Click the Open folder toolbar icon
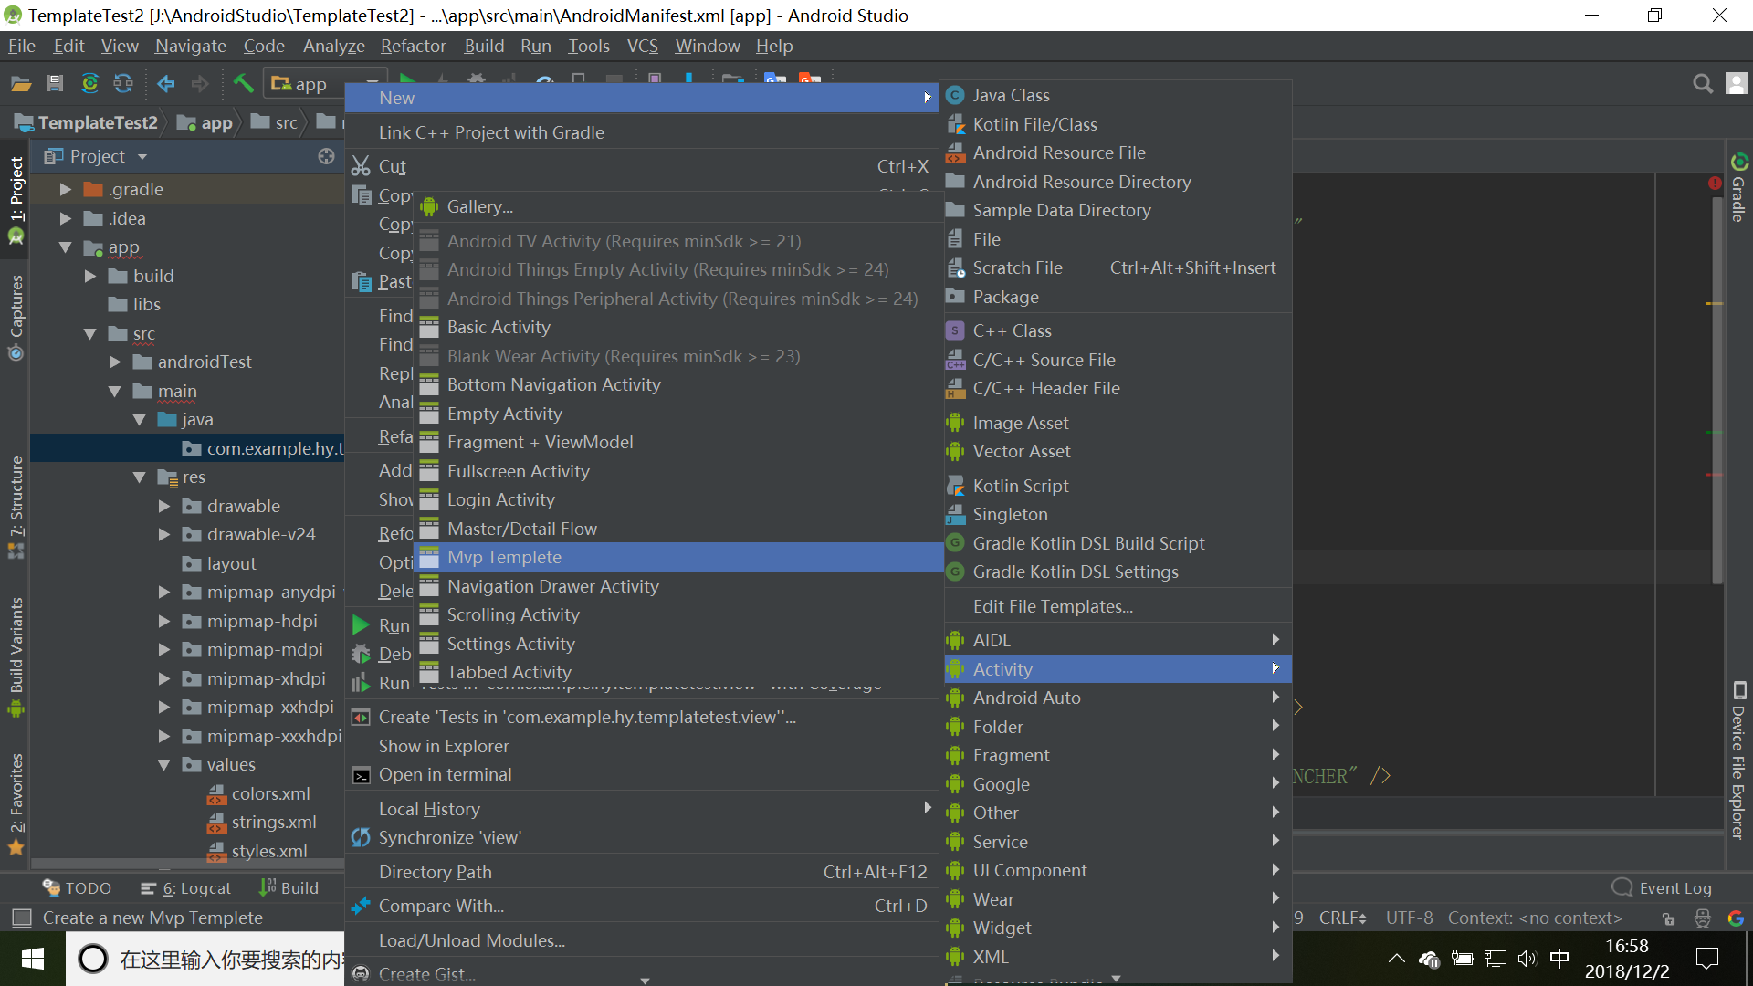This screenshot has height=986, width=1753. pyautogui.click(x=21, y=84)
